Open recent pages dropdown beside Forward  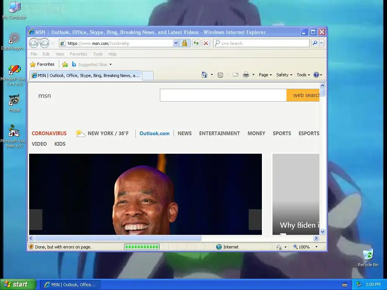(53, 43)
